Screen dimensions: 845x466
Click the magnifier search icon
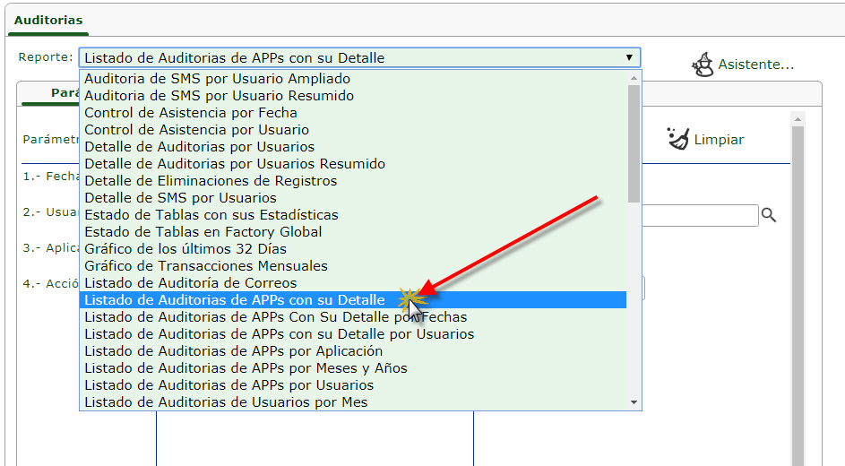coord(769,215)
